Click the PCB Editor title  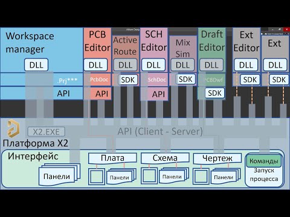click(x=97, y=41)
